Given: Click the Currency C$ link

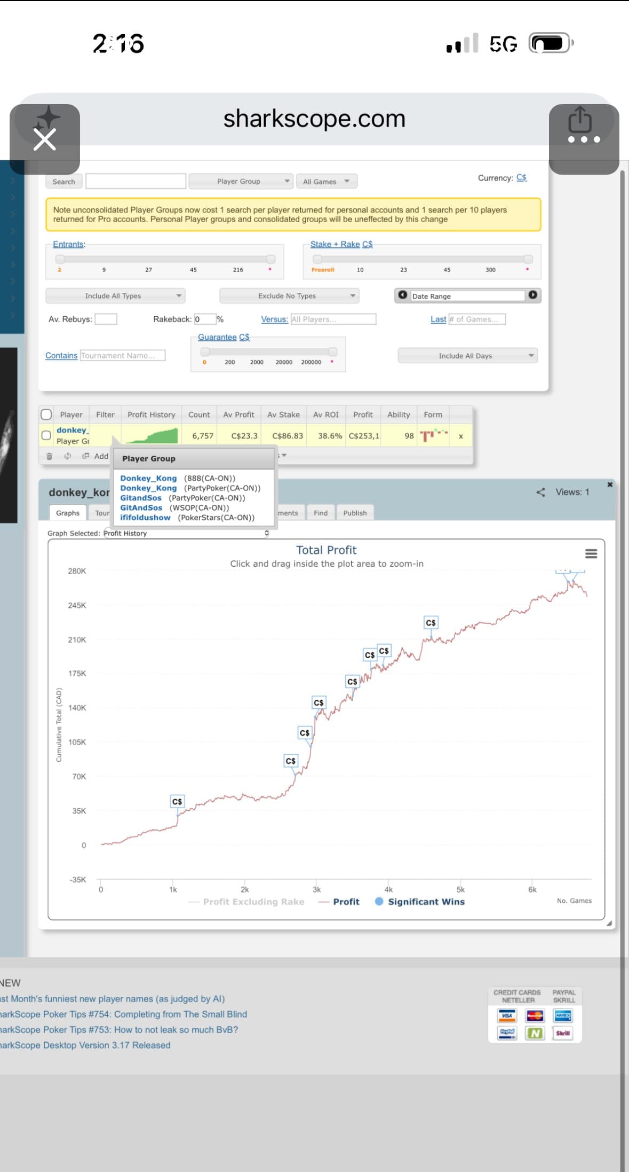Looking at the screenshot, I should tap(521, 177).
